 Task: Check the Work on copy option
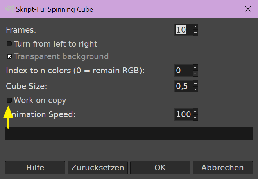(9, 100)
